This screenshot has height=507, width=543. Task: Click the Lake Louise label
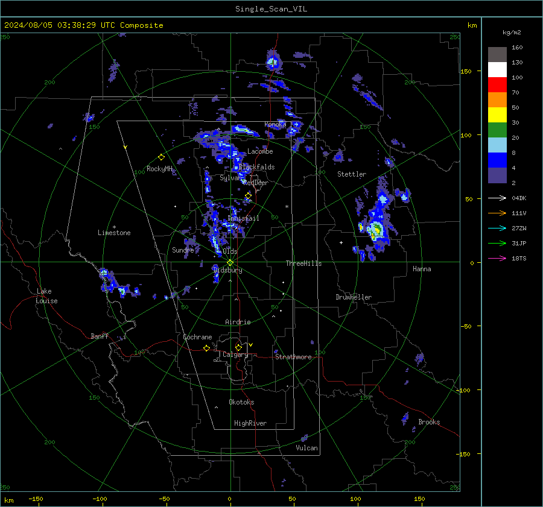point(46,296)
